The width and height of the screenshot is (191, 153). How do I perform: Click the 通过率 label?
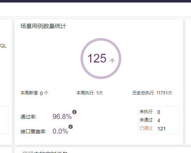[x=29, y=117]
